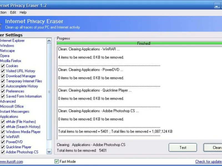Disable Autocomplete History cleaning
Viewport: 222px width, 166px height.
pos(3,86)
